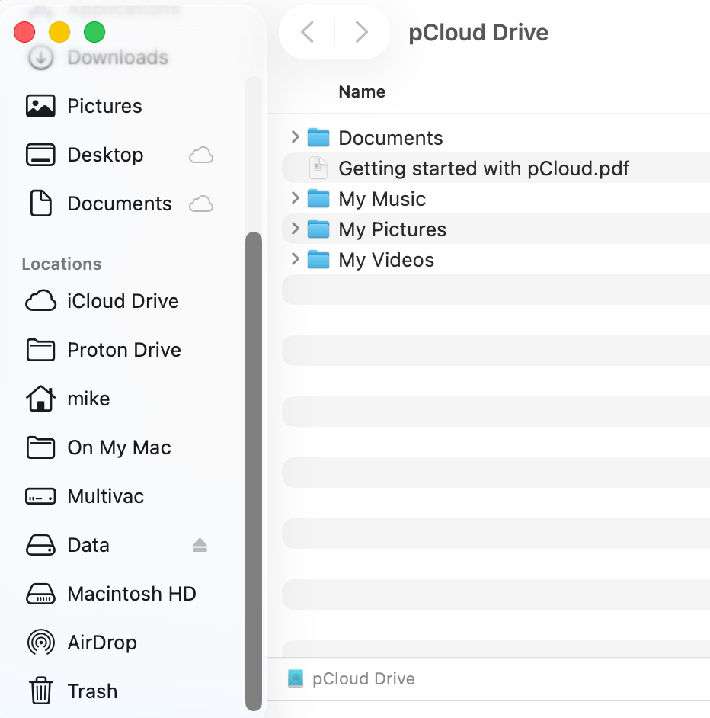This screenshot has width=710, height=718.
Task: Sort by the Name column header
Action: point(362,92)
